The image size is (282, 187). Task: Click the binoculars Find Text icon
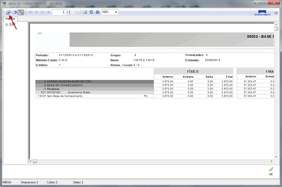pos(97,12)
